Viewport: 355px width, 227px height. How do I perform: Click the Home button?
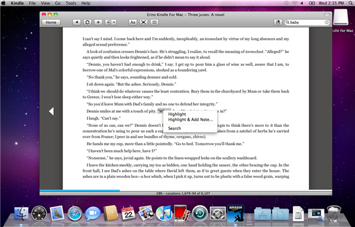[x=51, y=22]
